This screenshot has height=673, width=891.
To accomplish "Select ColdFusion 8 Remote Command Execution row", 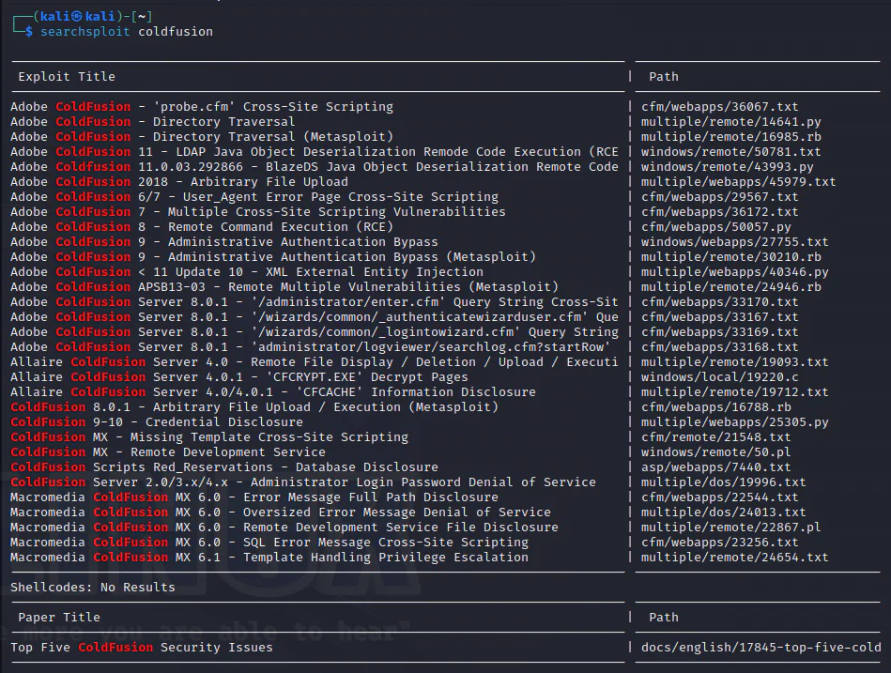I will coord(202,227).
